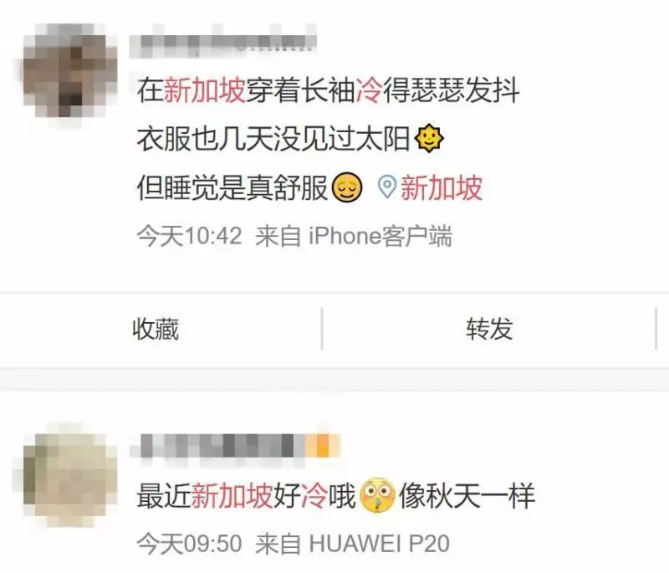Viewport: 669px width, 573px height.
Task: Open the 新加坡 location tag link
Action: 442,187
